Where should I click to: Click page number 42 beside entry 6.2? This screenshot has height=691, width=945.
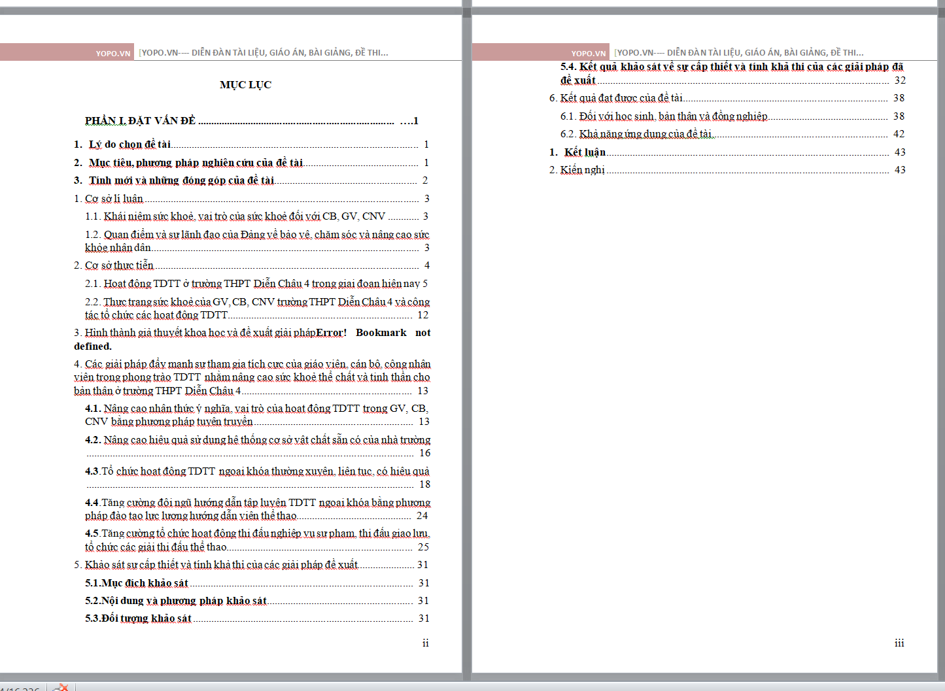(899, 134)
